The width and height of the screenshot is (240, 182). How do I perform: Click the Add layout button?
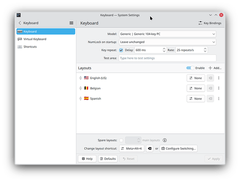pos(215,68)
